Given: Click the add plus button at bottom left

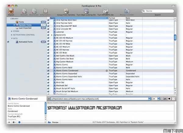Looking at the screenshot, I should pos(9,122).
